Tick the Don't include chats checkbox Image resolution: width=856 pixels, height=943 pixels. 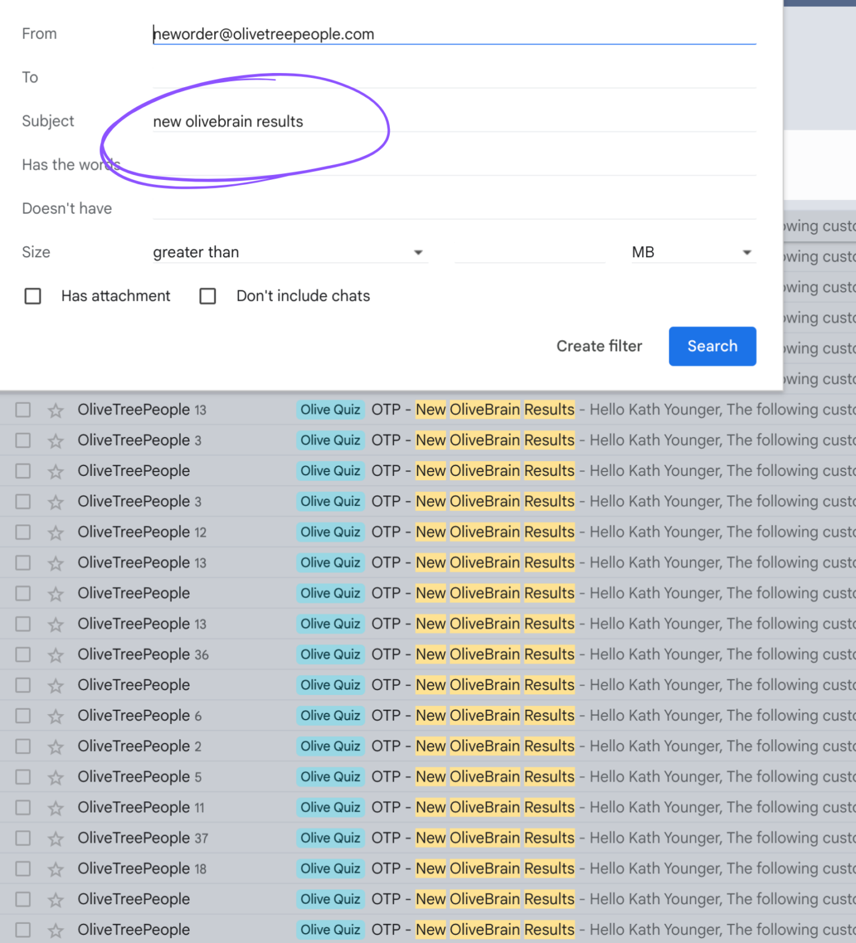[x=208, y=297]
